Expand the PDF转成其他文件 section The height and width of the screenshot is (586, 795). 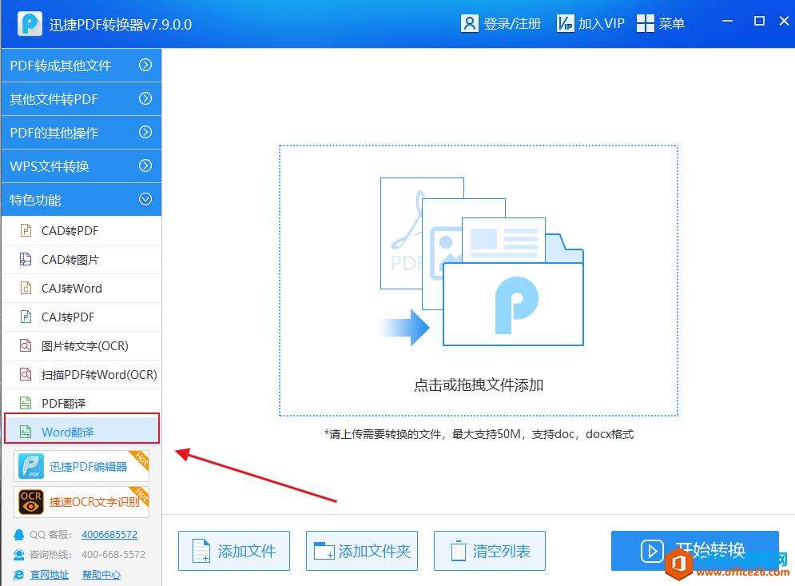81,65
